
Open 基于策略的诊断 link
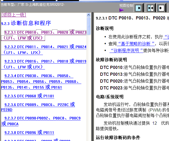[x=136, y=44]
